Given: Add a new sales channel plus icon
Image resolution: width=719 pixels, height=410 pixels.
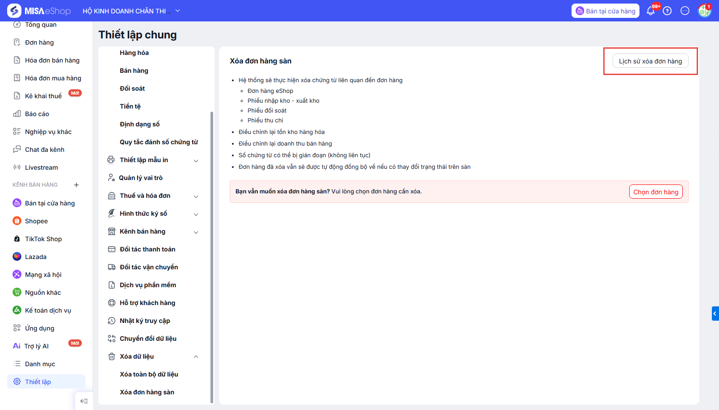Looking at the screenshot, I should point(76,185).
